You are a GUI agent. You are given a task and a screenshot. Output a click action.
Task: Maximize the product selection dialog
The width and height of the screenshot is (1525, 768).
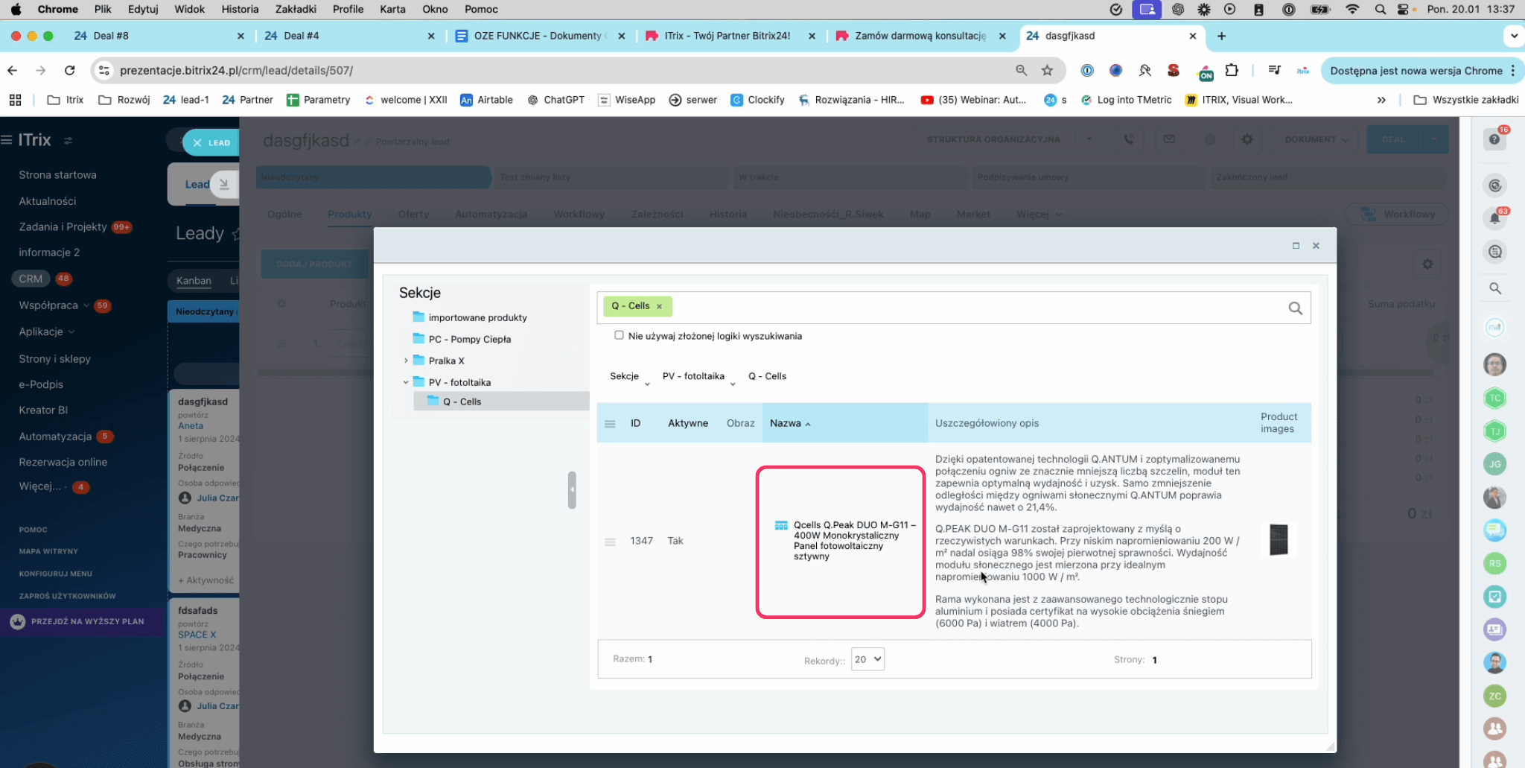click(1296, 246)
